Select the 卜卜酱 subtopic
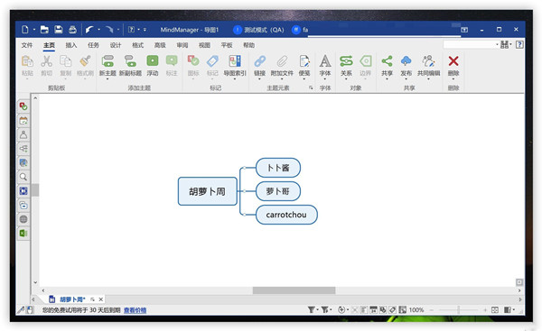This screenshot has width=542, height=331. click(x=278, y=168)
